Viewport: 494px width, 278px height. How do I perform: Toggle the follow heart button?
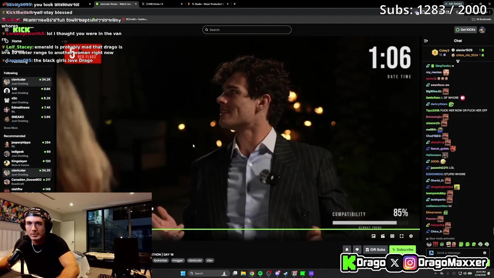tap(357, 249)
